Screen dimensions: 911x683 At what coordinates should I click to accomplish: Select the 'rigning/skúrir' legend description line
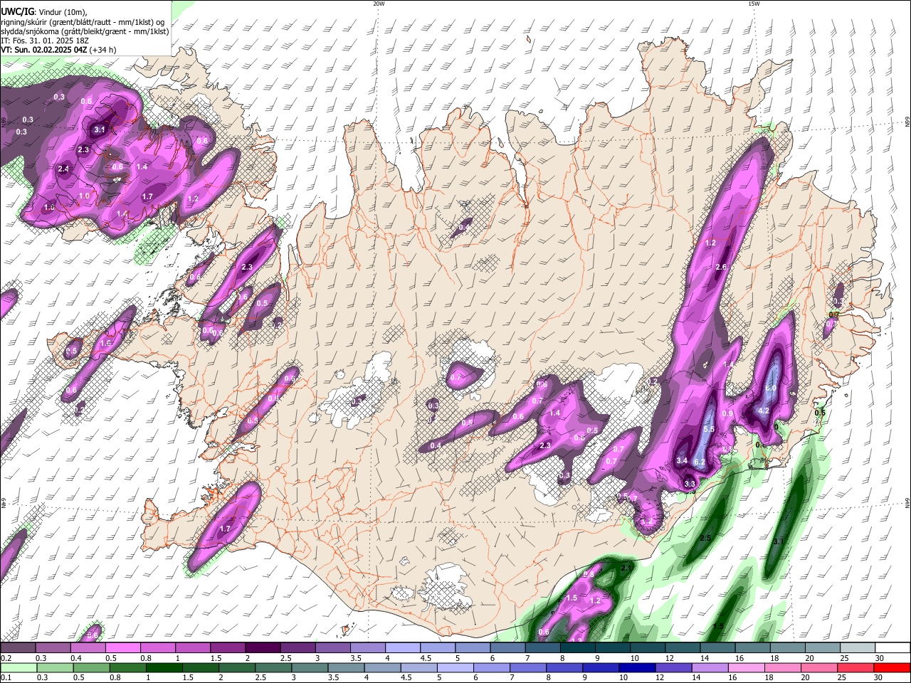83,22
